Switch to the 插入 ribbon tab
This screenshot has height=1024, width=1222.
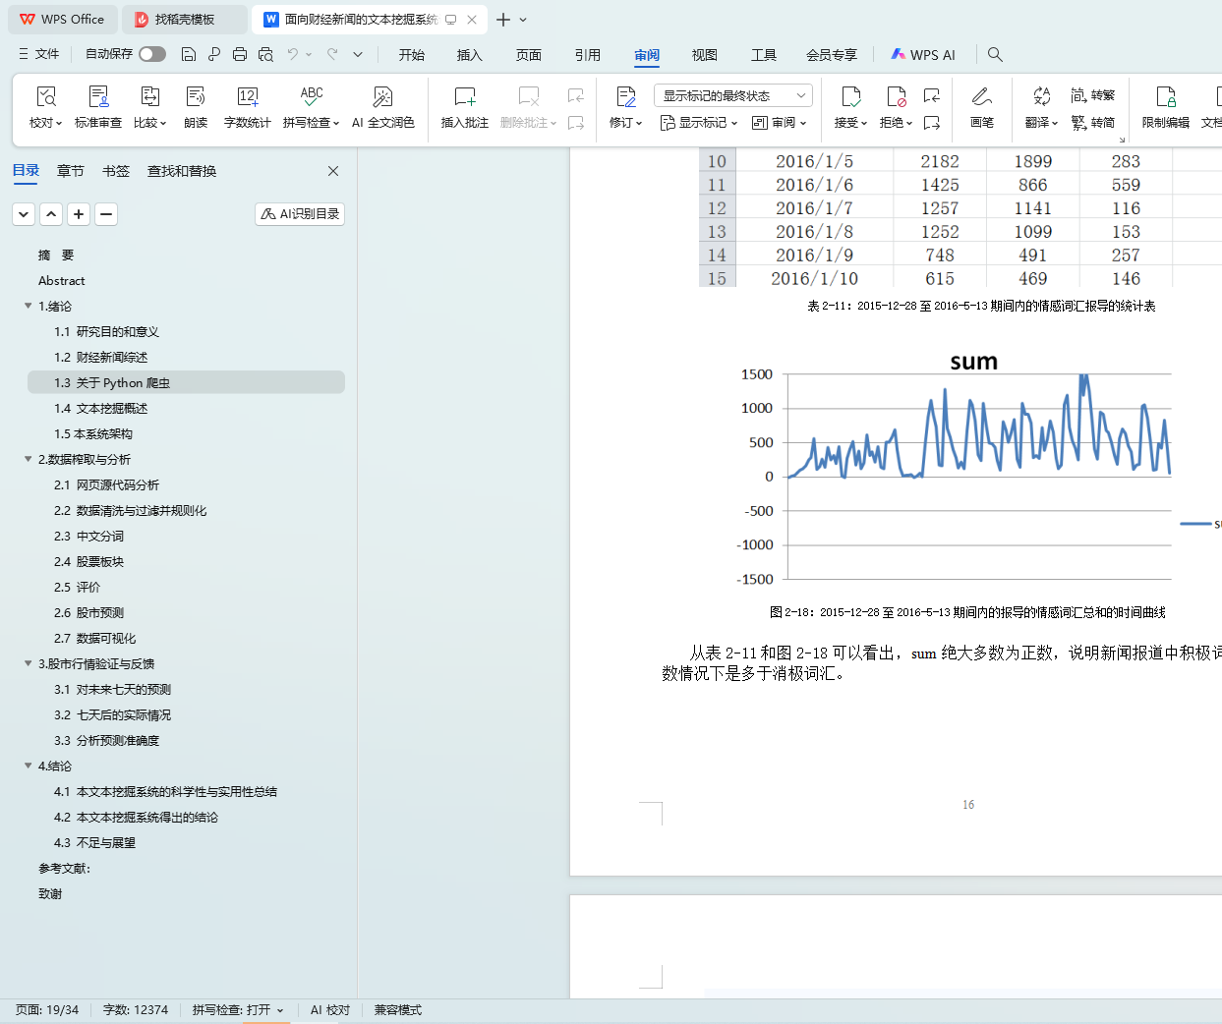(470, 55)
